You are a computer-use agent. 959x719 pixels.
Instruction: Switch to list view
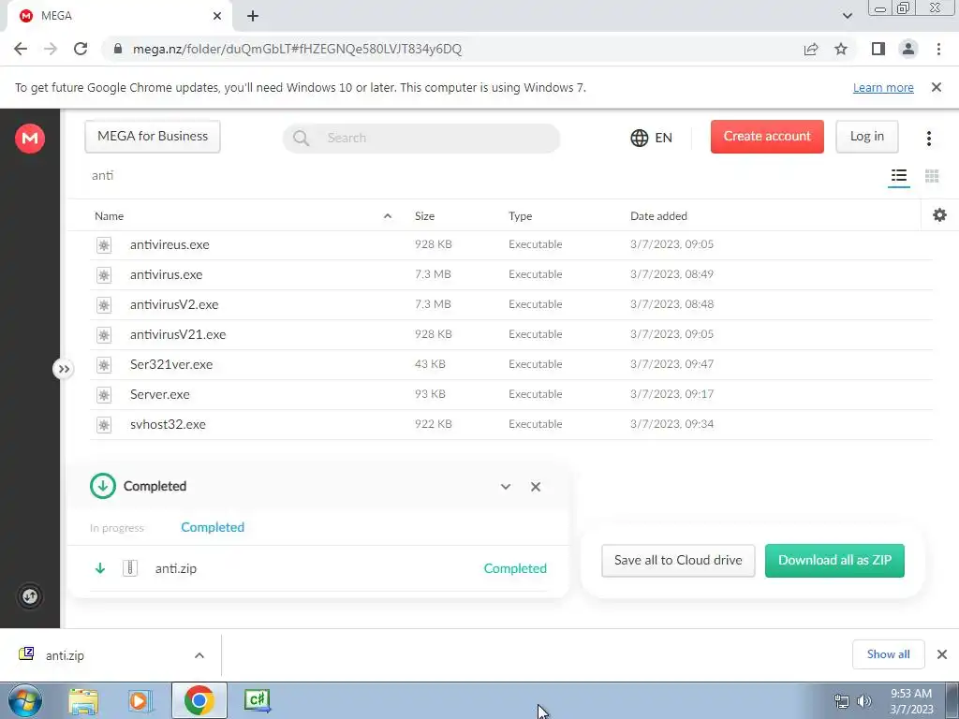coord(898,176)
